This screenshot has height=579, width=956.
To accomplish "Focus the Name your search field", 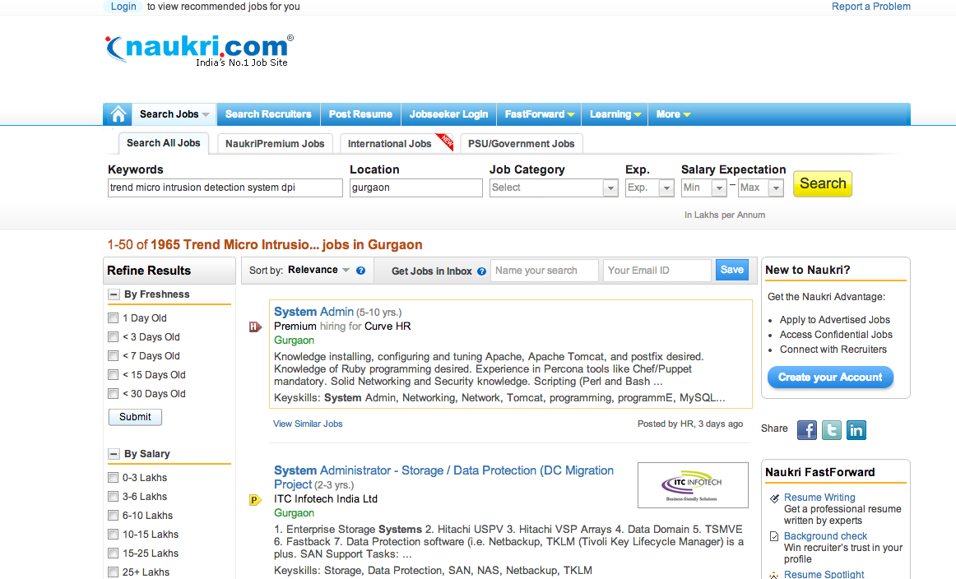I will click(x=545, y=271).
